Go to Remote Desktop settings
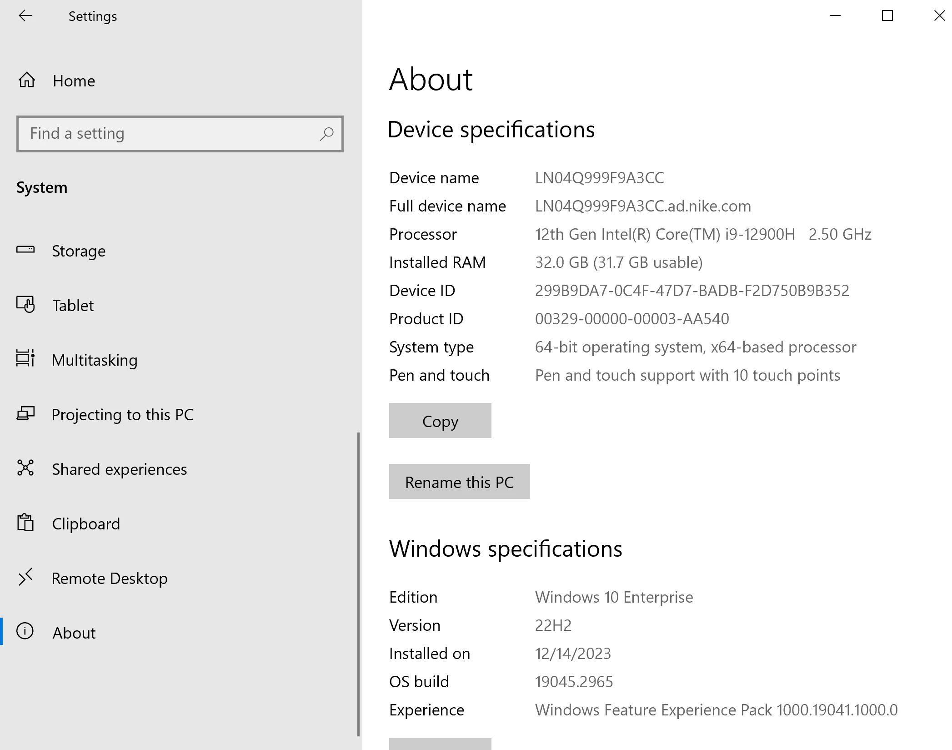952x750 pixels. pos(109,579)
